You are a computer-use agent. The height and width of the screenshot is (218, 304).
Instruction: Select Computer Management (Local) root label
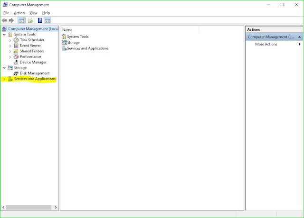pyautogui.click(x=33, y=29)
